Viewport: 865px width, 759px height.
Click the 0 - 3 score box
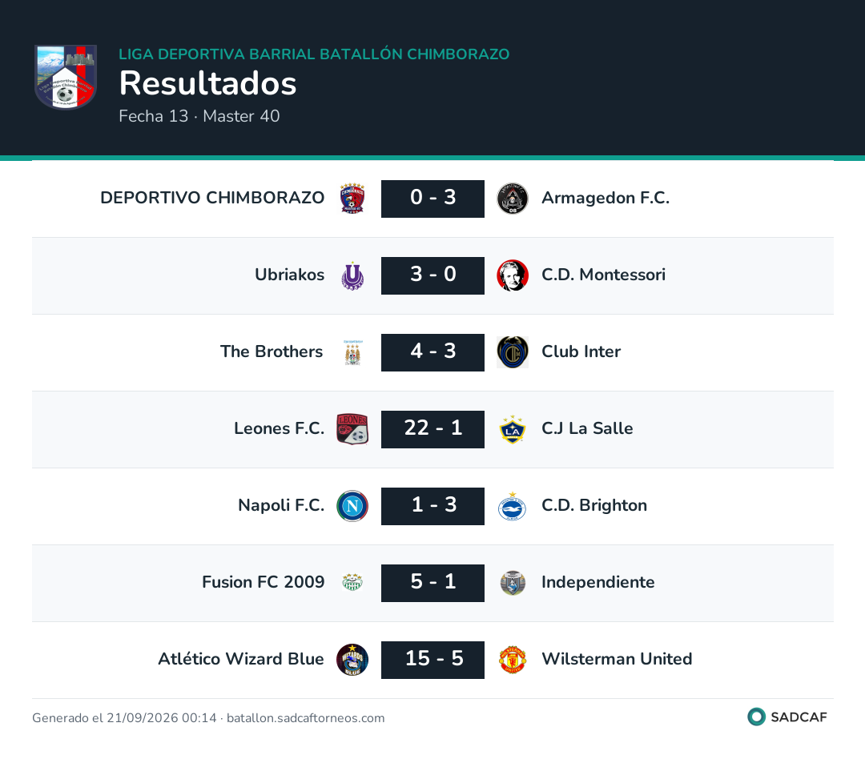pyautogui.click(x=433, y=199)
